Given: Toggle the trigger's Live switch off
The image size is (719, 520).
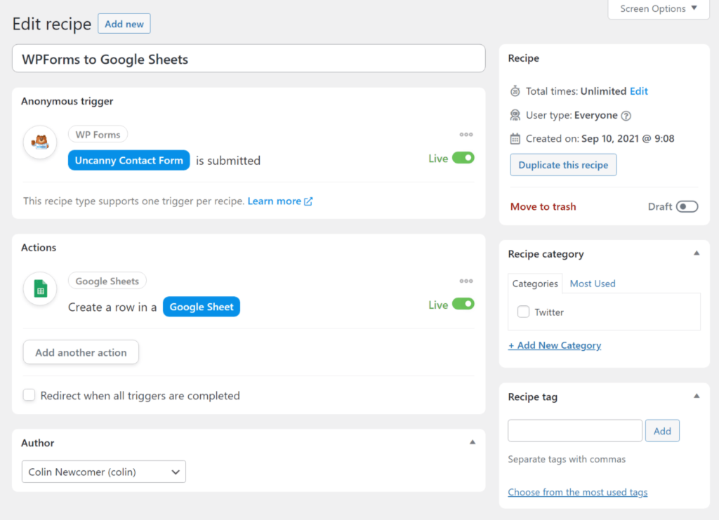Looking at the screenshot, I should point(463,158).
